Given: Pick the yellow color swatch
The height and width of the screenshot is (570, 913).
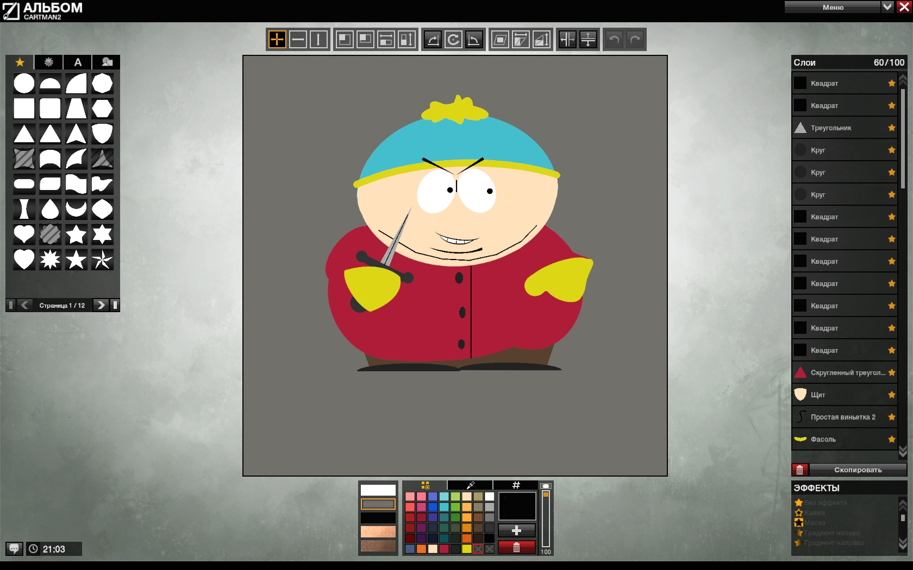Looking at the screenshot, I should point(467,549).
